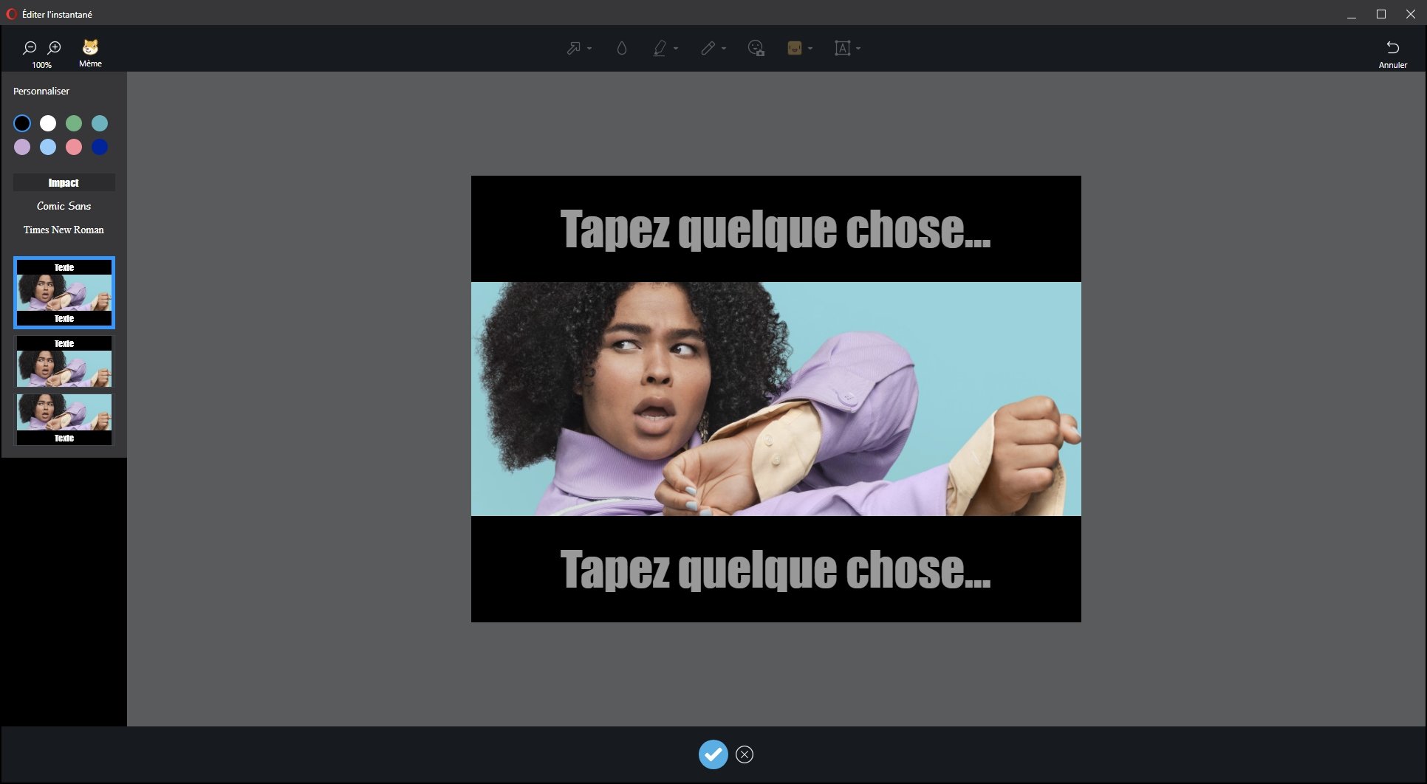
Task: Click the text box tool
Action: (x=842, y=49)
